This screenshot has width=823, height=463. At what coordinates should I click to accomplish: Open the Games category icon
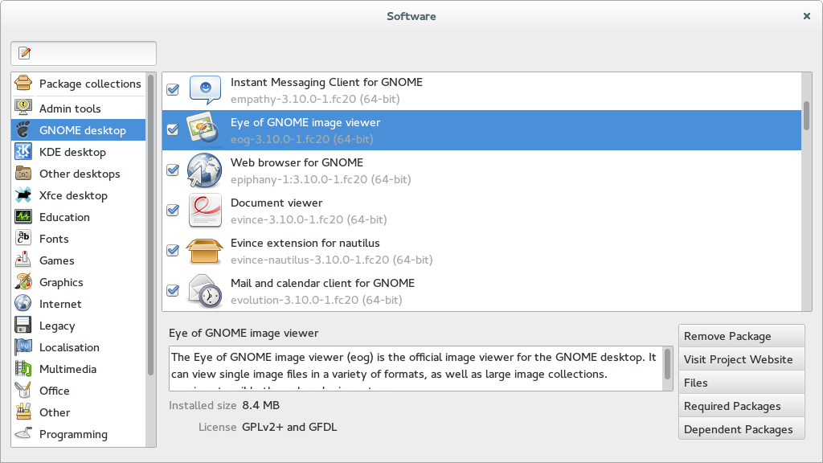24,260
